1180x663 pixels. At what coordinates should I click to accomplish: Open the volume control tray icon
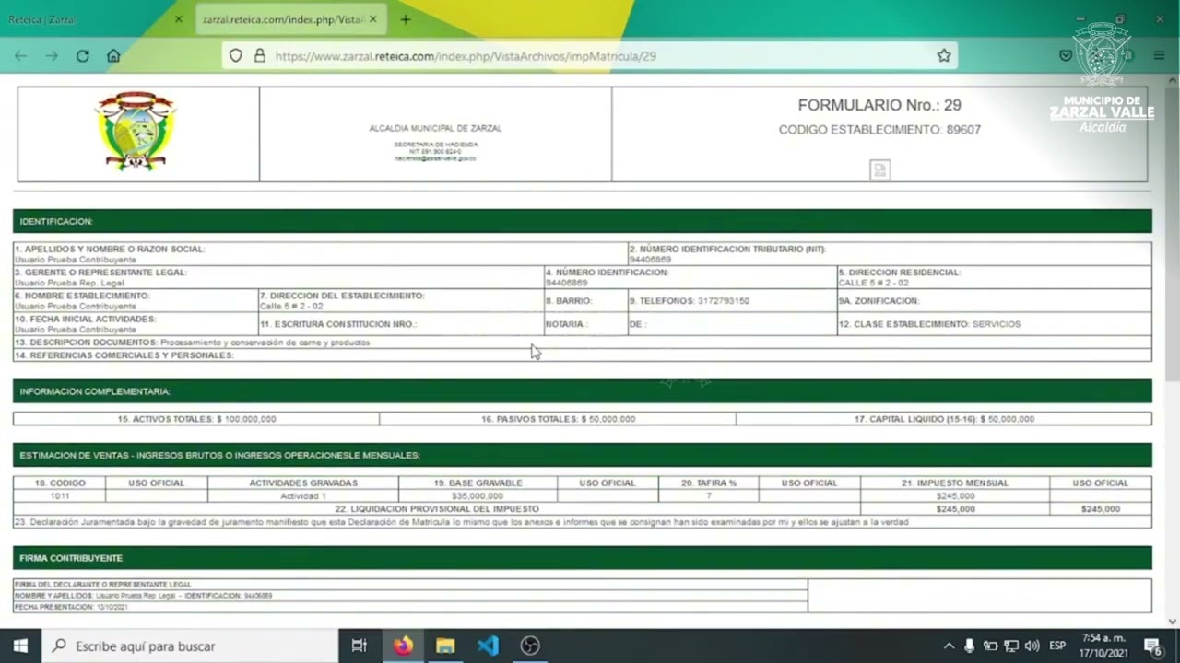point(1032,646)
